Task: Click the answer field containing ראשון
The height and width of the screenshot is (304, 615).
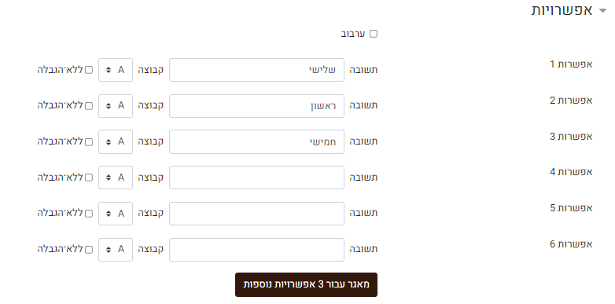Action: 256,106
